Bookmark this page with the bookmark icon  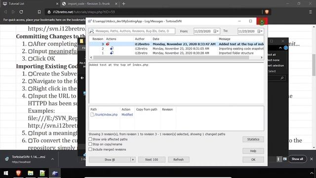coord(39,12)
